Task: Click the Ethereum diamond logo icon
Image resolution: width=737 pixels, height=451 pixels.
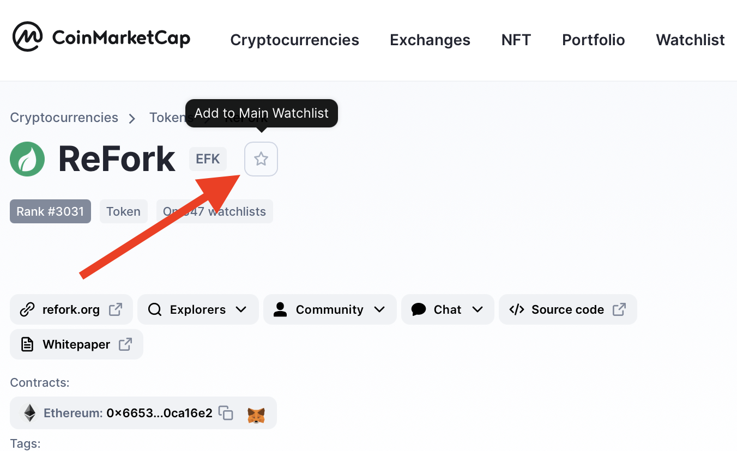Action: 29,413
